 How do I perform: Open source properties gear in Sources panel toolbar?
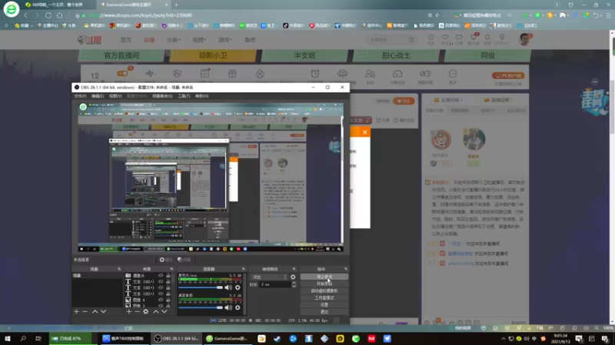pos(145,312)
